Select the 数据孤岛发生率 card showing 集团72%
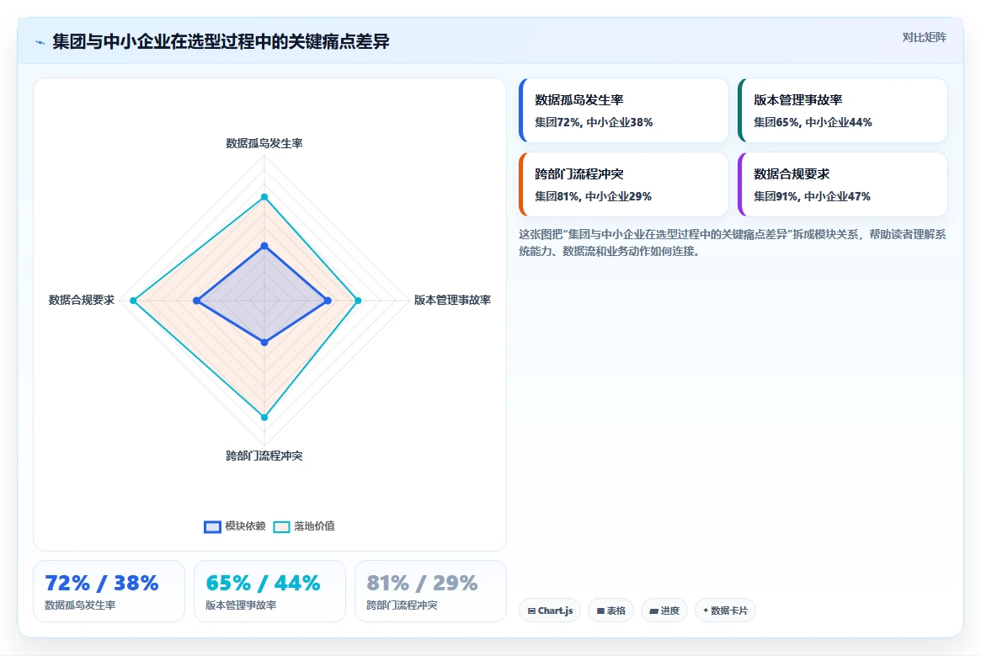981x656 pixels. point(624,110)
